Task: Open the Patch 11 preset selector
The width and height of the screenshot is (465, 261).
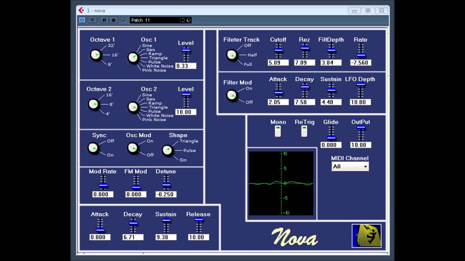Action: [x=155, y=20]
